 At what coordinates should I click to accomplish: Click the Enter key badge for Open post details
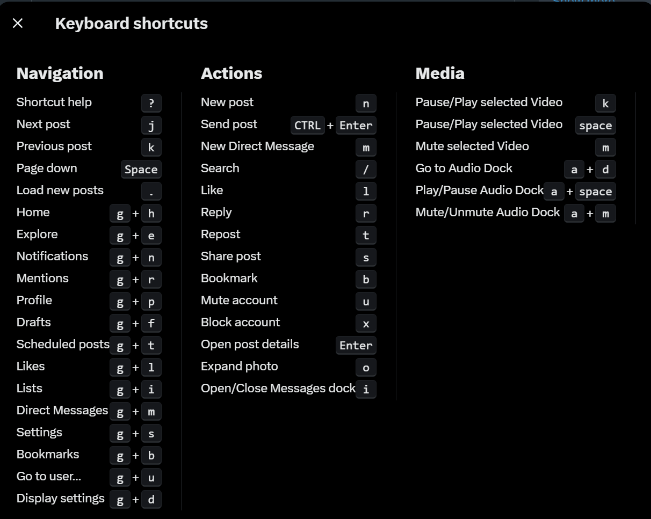(x=356, y=345)
